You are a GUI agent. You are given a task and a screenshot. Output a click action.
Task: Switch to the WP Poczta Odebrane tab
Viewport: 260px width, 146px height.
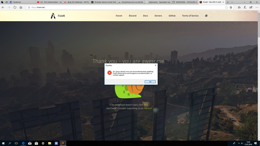[x=76, y=2]
